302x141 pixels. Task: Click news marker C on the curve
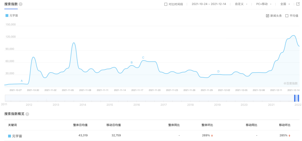click(x=143, y=58)
